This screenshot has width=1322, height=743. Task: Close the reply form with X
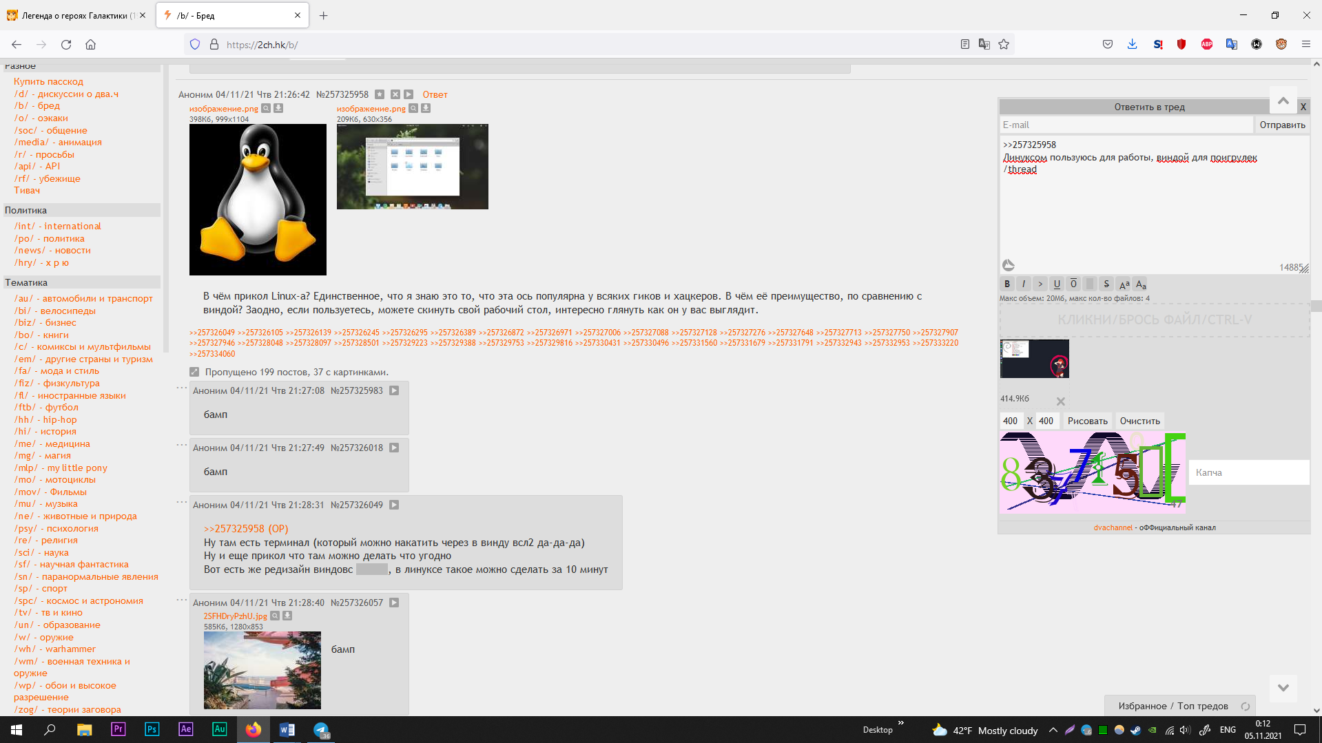(x=1303, y=107)
